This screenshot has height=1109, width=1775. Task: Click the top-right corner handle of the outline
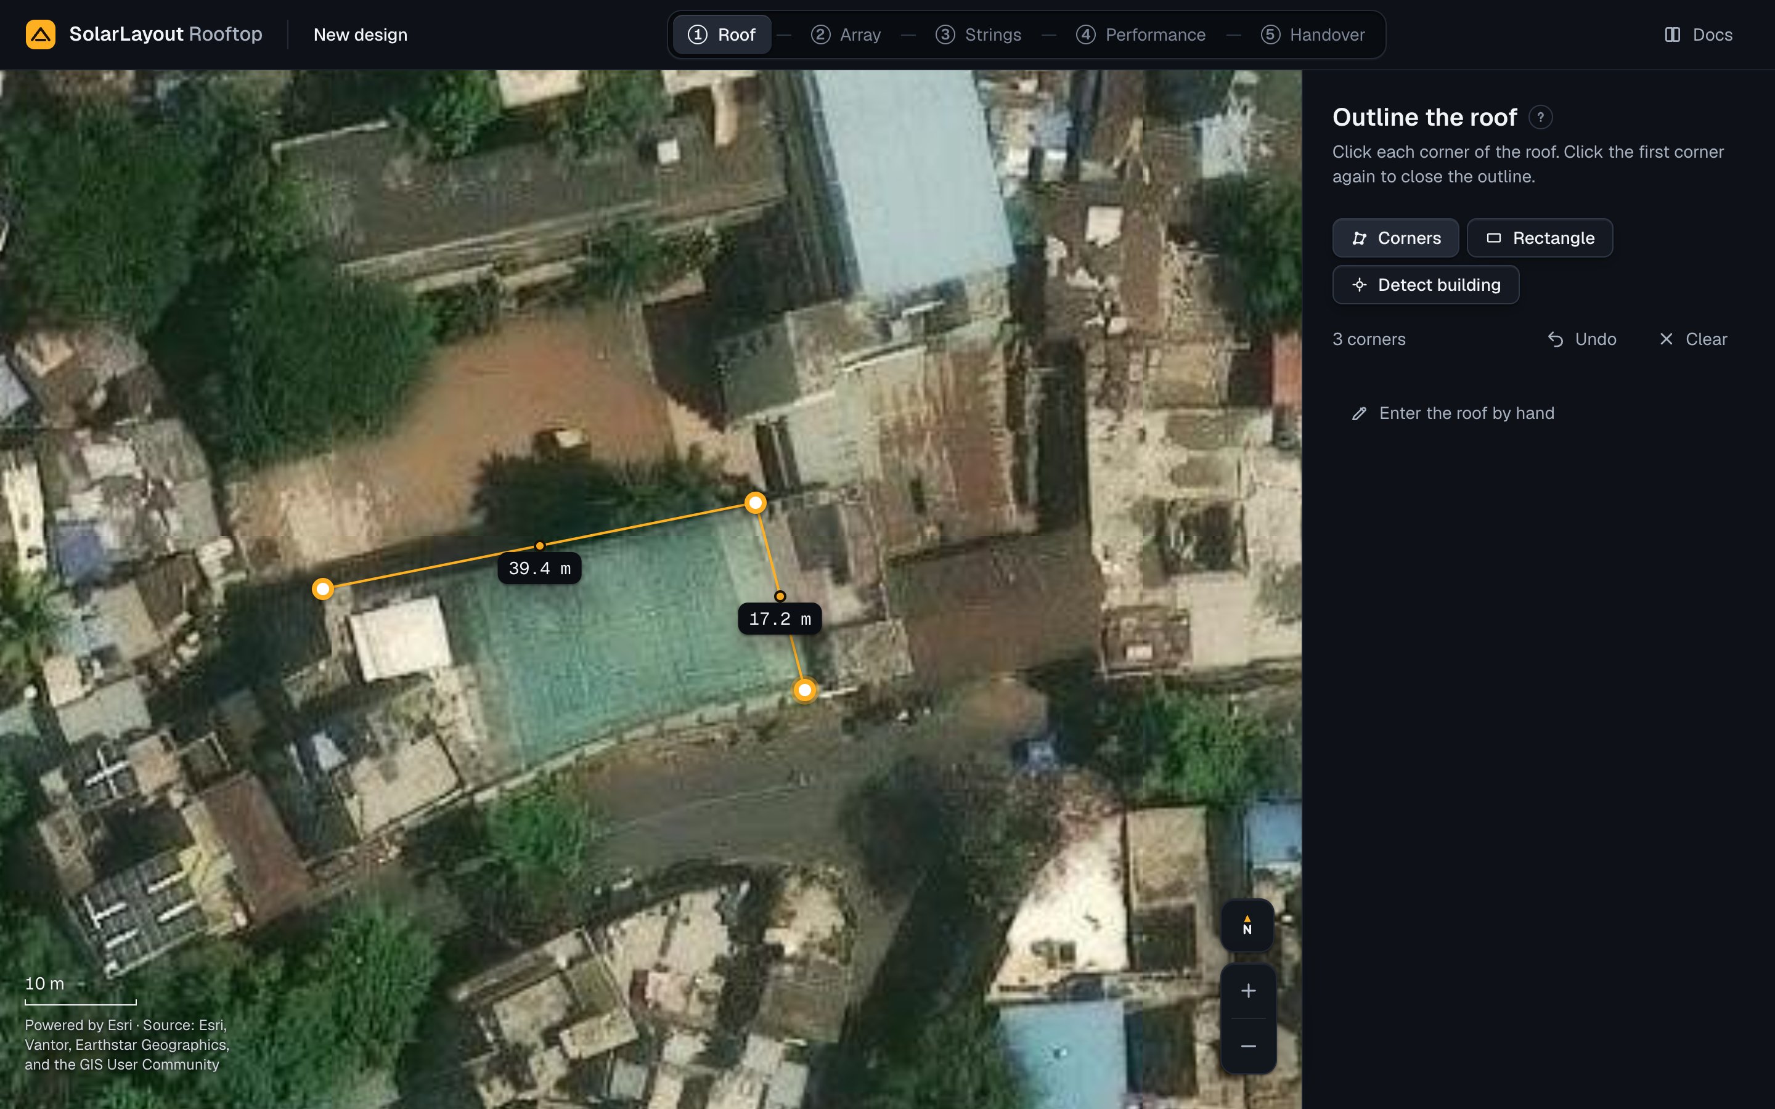coord(756,502)
